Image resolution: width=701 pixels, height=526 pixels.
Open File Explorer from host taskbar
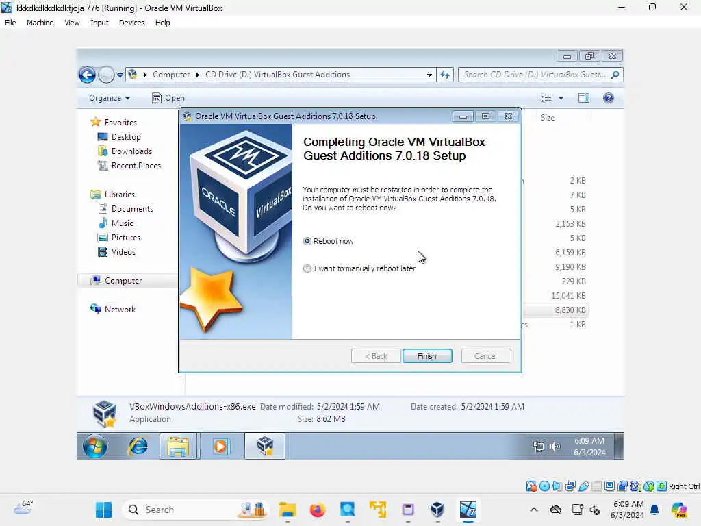pos(288,510)
